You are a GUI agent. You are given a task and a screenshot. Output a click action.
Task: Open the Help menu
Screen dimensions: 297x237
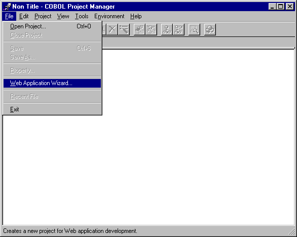(136, 16)
